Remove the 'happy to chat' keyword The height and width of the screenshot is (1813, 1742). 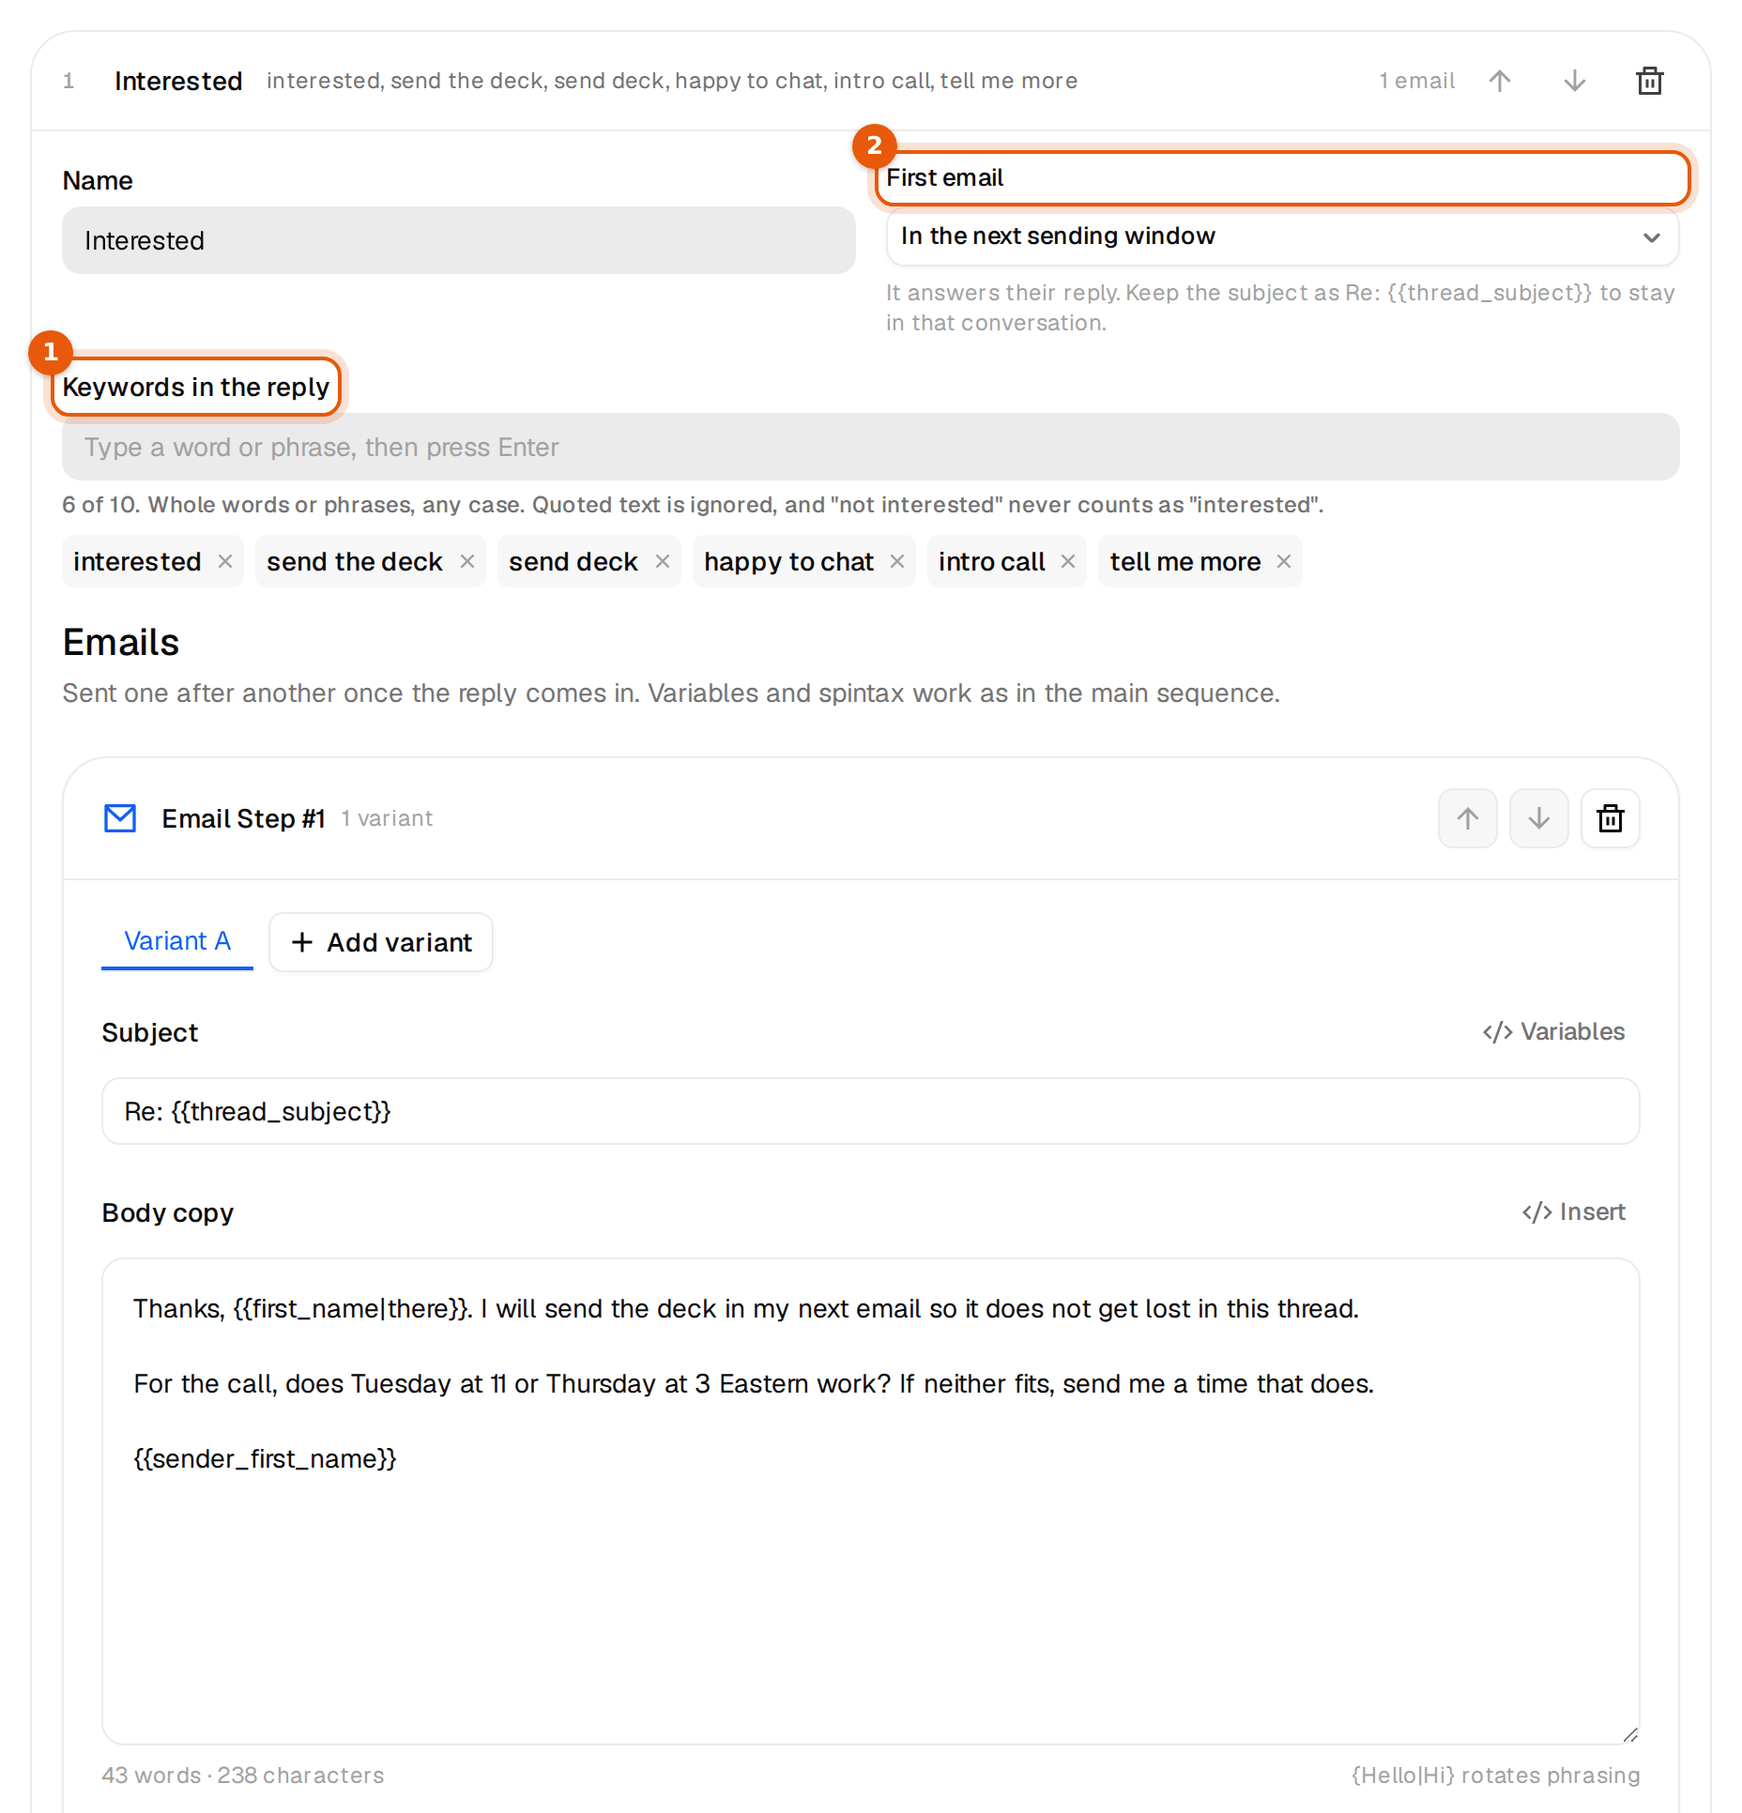(897, 561)
